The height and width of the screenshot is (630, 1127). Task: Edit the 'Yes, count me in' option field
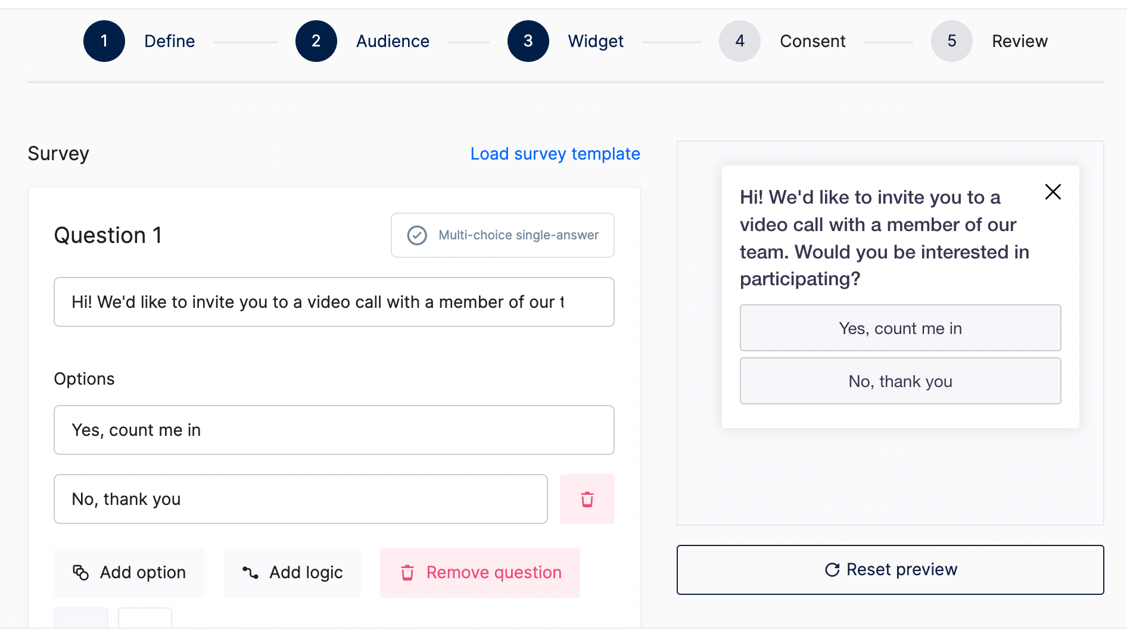click(334, 430)
